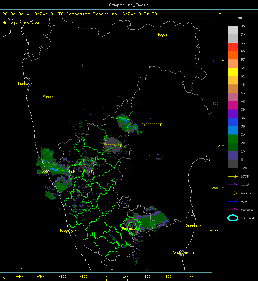
Task: Click the Nagpur city label
Action: (163, 35)
